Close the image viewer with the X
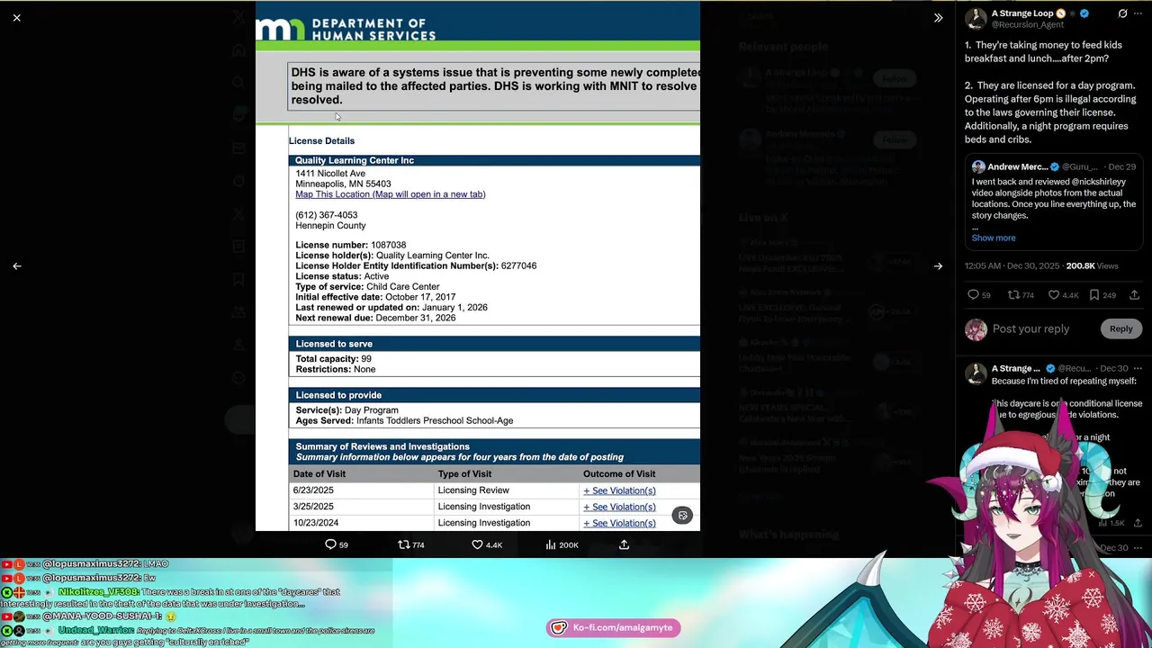 (x=17, y=17)
